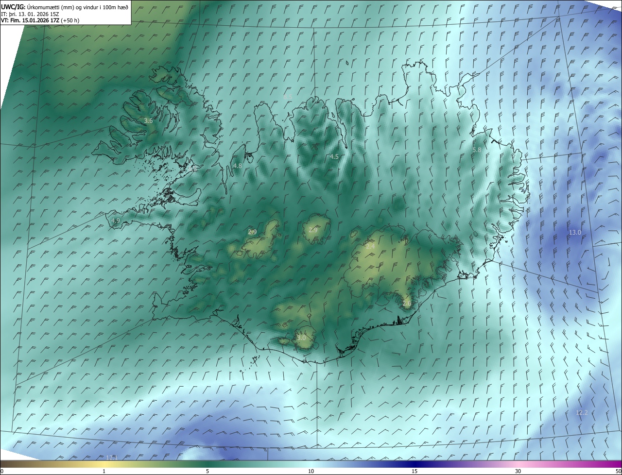Click the '15' tick label on the scale
The image size is (622, 475).
point(415,472)
